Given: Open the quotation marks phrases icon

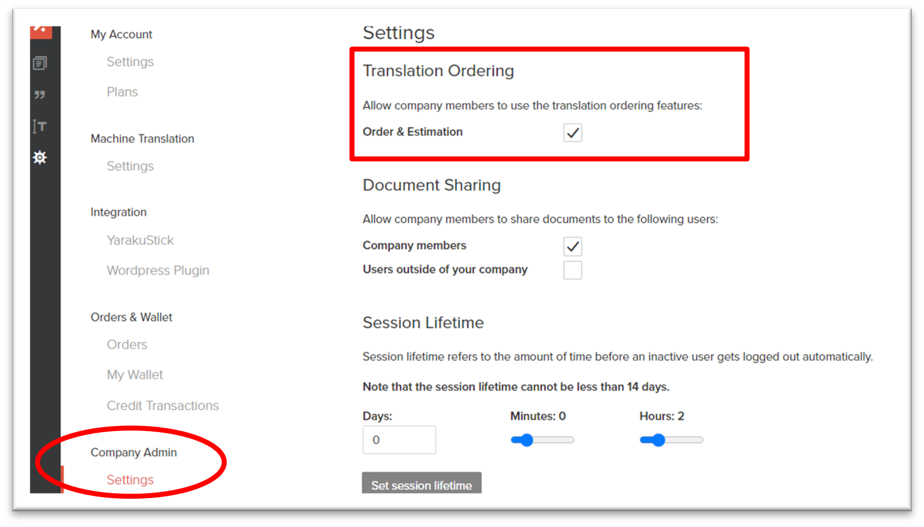Looking at the screenshot, I should click(40, 95).
